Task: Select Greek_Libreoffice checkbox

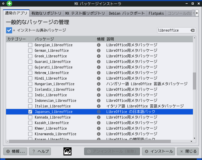Action: 30,56
